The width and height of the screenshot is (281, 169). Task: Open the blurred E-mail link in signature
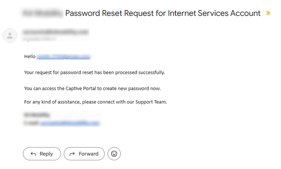pos(70,123)
